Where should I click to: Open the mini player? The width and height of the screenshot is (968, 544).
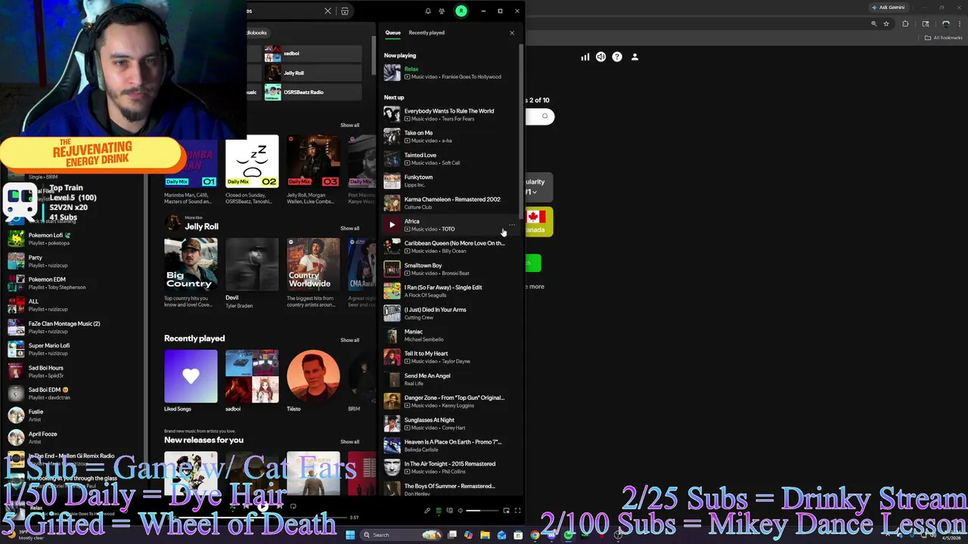point(507,511)
